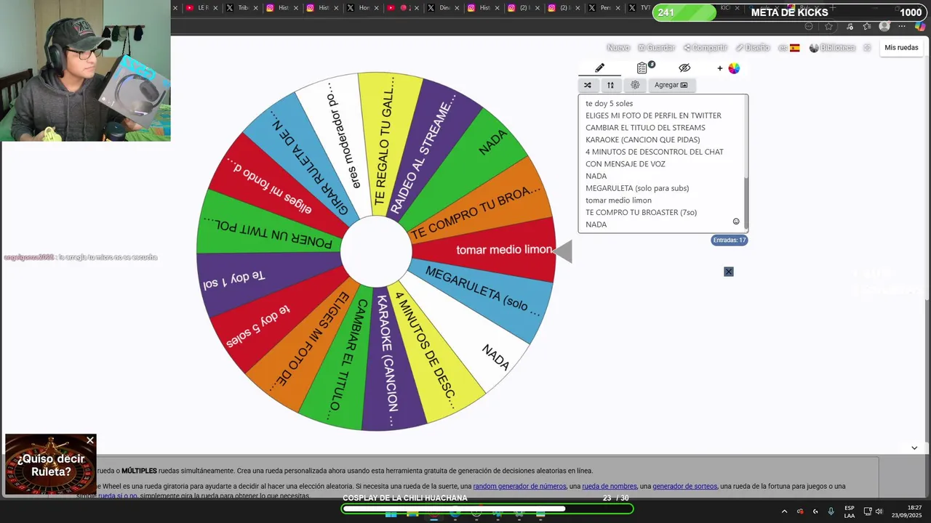Sort the entries alphabetically

click(x=610, y=85)
